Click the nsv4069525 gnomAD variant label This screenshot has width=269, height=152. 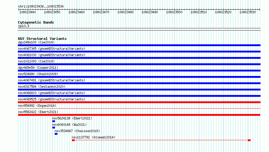[x=52, y=99]
